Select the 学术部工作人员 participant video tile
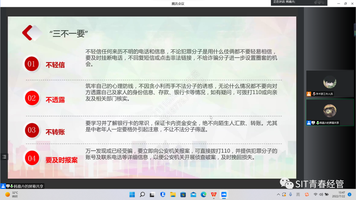Image resolution: width=356 pixels, height=200 pixels. [x=330, y=84]
